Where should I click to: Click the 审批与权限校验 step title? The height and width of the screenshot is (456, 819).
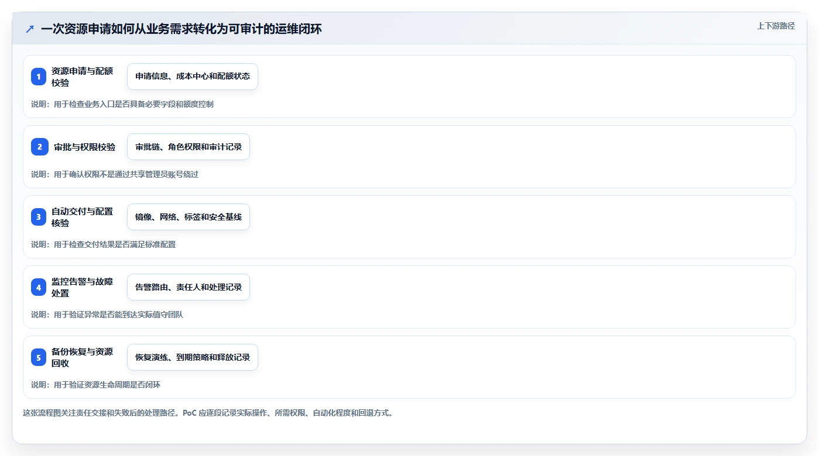(85, 147)
